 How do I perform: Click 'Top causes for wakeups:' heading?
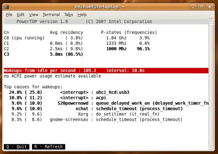click(x=33, y=87)
